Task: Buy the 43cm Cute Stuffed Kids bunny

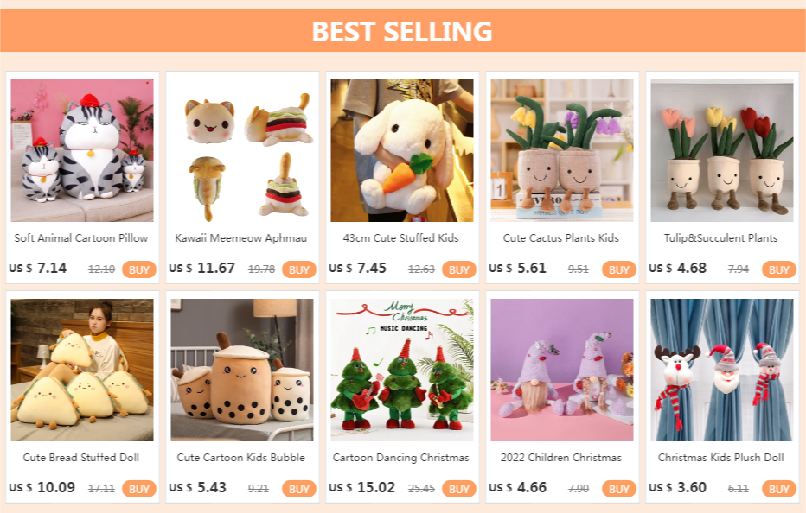Action: pyautogui.click(x=459, y=269)
